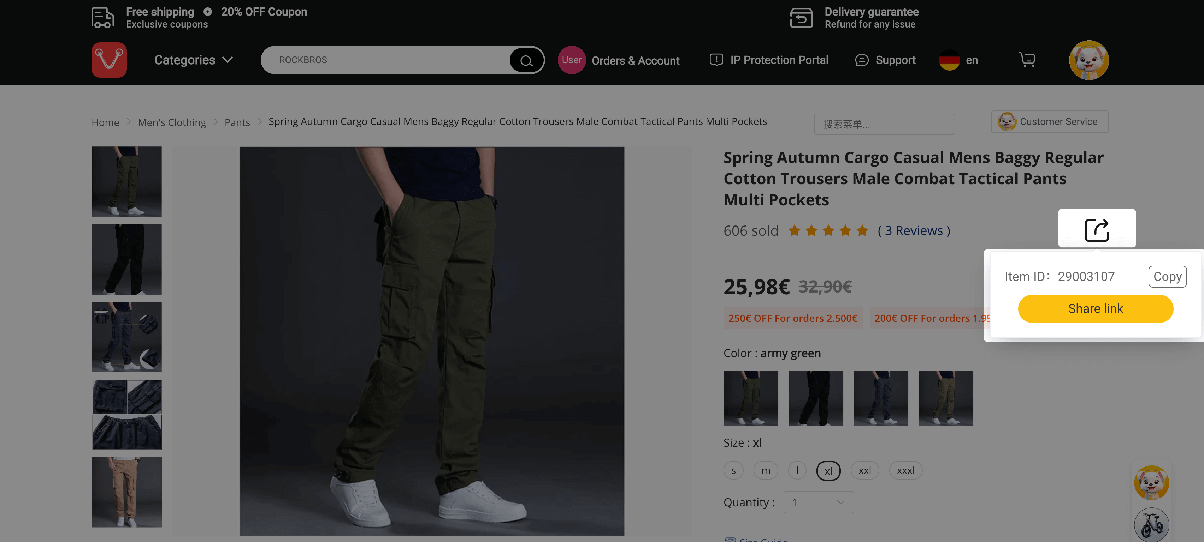Navigate to Pants breadcrumb
Image resolution: width=1204 pixels, height=542 pixels.
[x=237, y=122]
